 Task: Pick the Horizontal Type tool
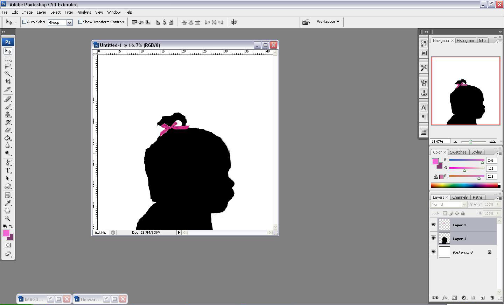pyautogui.click(x=8, y=170)
